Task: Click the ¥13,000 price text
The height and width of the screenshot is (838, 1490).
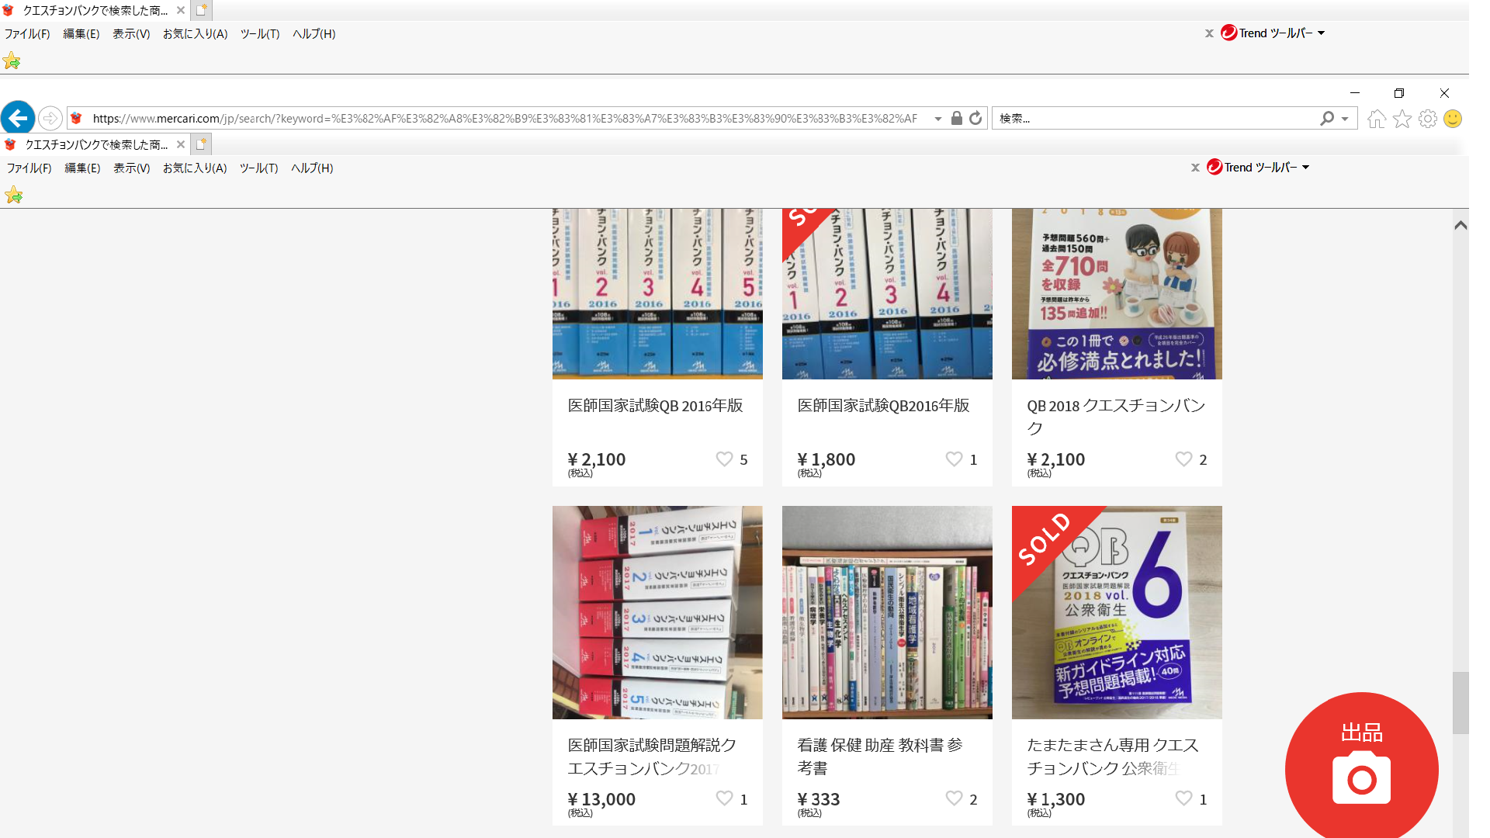Action: (x=601, y=799)
